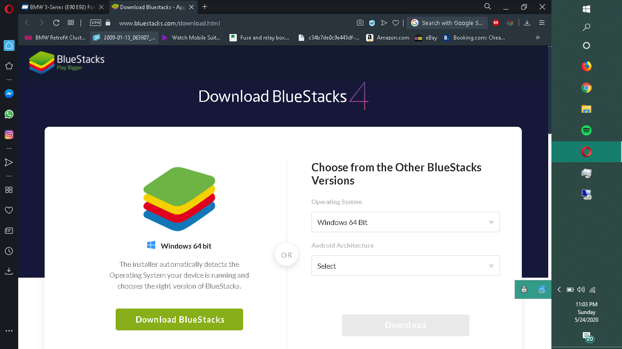Open File Explorer from taskbar
Viewport: 622px width, 349px height.
586,109
